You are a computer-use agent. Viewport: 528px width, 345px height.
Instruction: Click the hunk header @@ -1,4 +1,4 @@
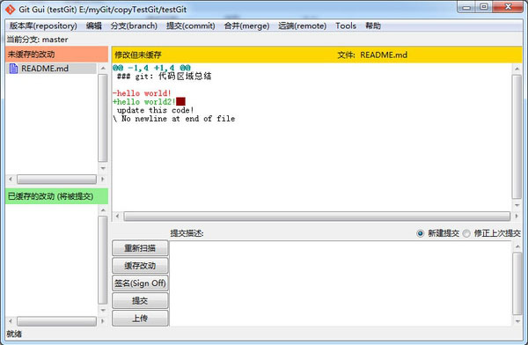[x=151, y=68]
